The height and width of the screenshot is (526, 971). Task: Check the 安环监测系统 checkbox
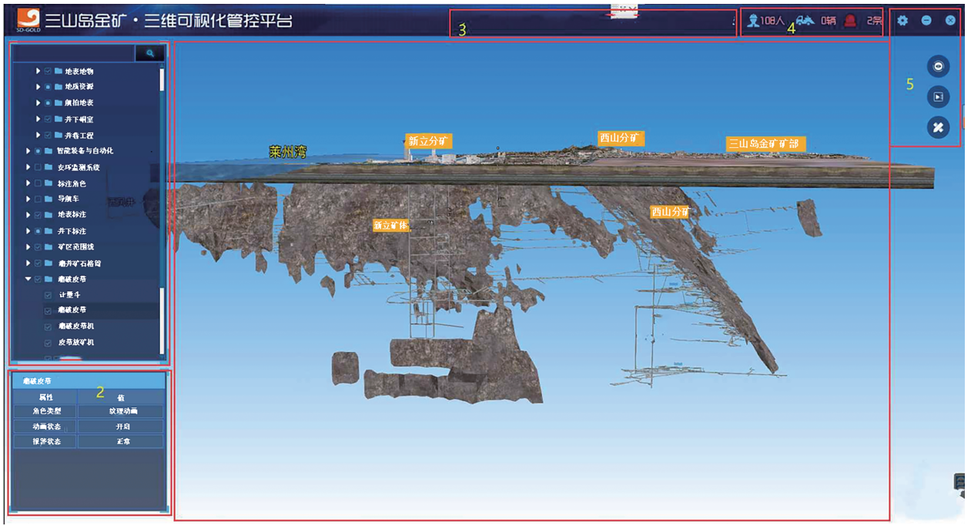point(37,167)
